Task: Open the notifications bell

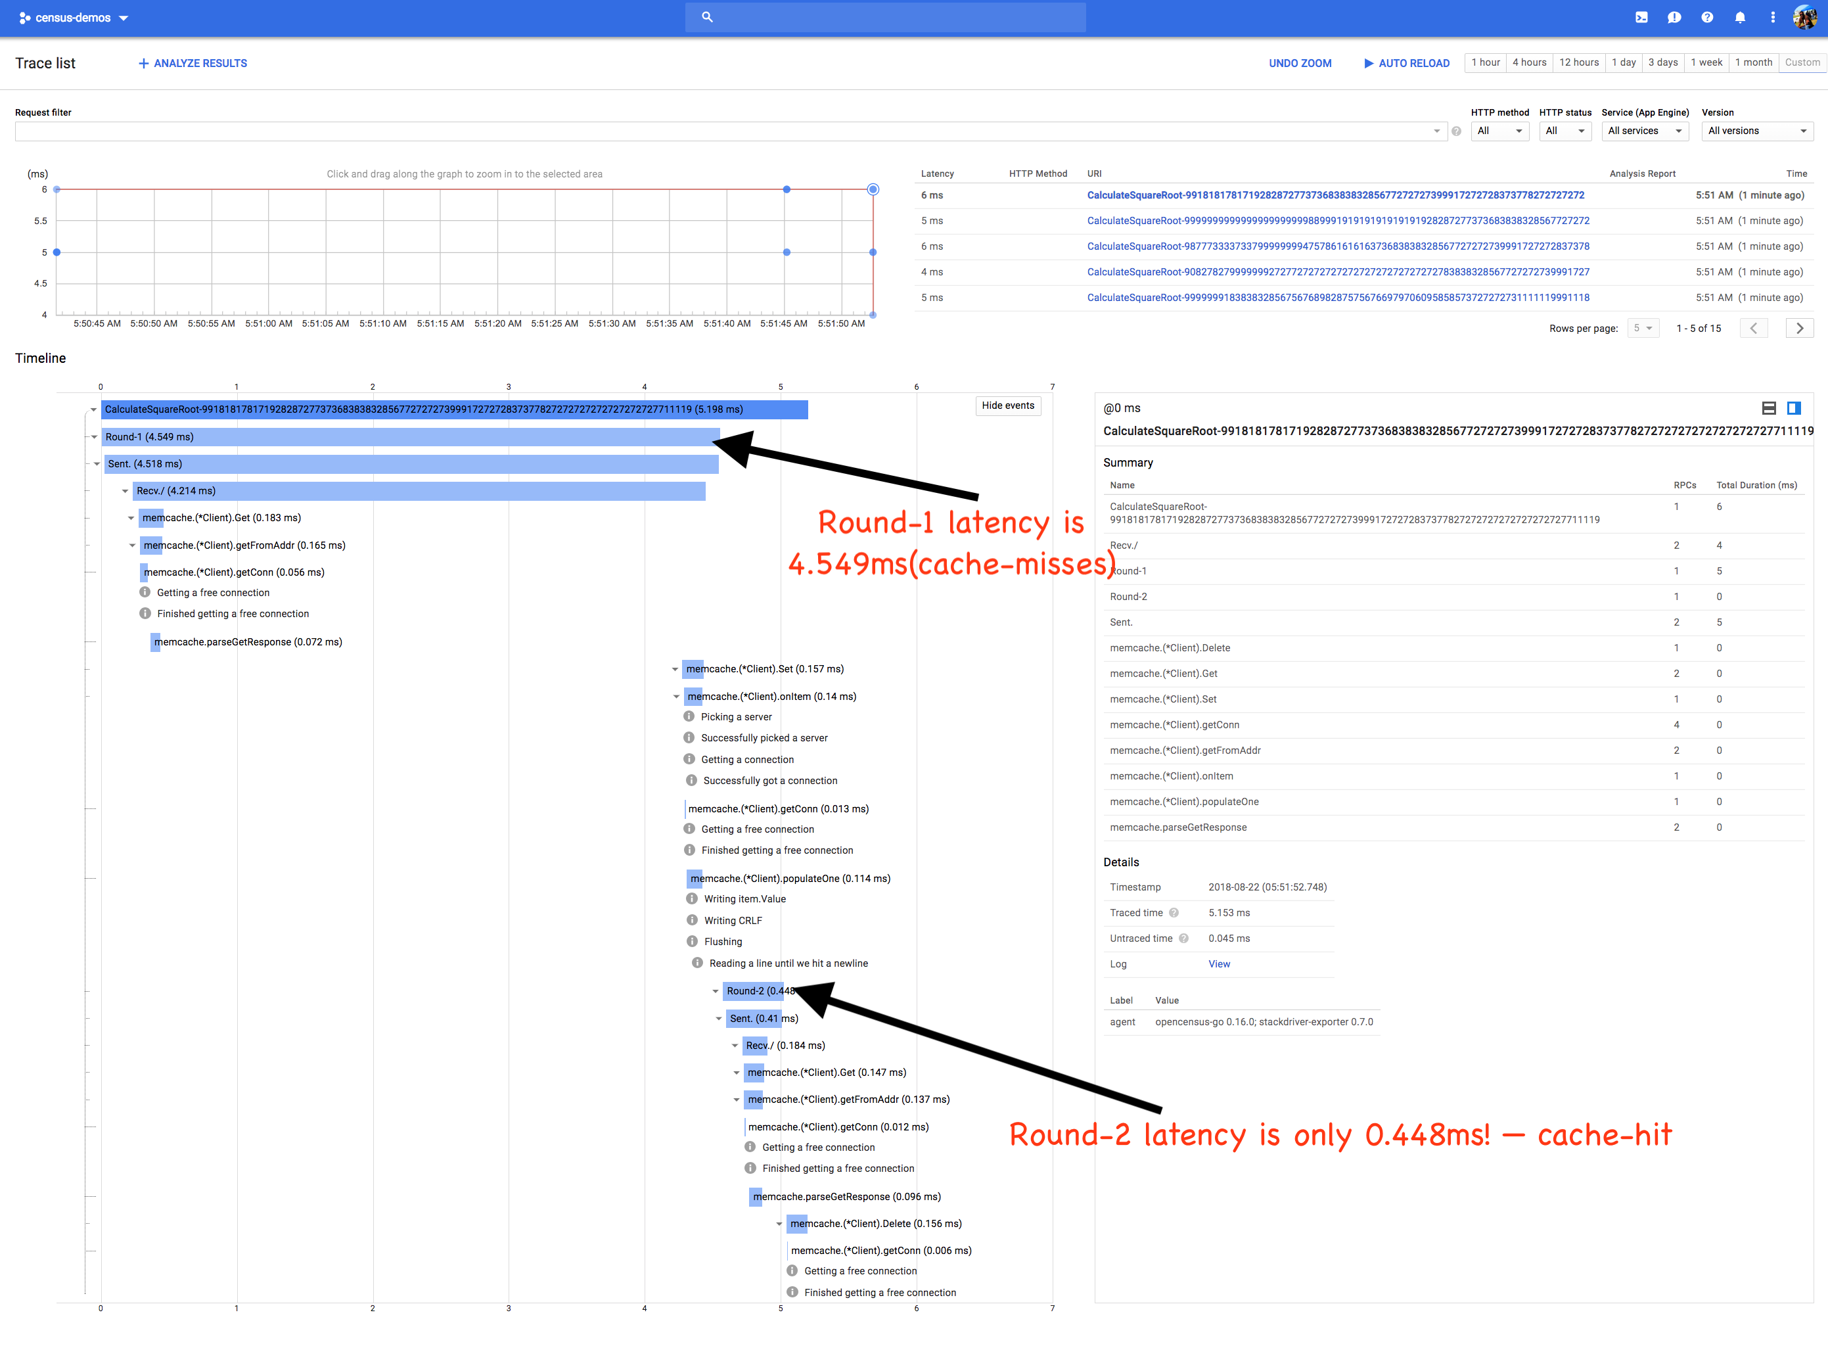Action: click(x=1740, y=17)
